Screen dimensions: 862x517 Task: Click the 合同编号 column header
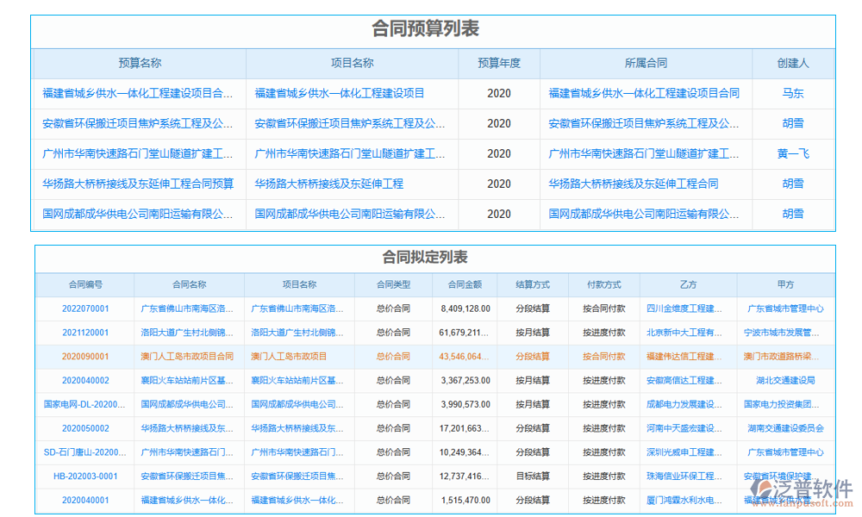click(83, 284)
